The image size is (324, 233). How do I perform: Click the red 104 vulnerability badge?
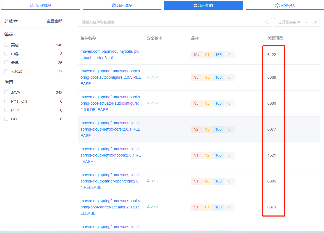coord(196,55)
